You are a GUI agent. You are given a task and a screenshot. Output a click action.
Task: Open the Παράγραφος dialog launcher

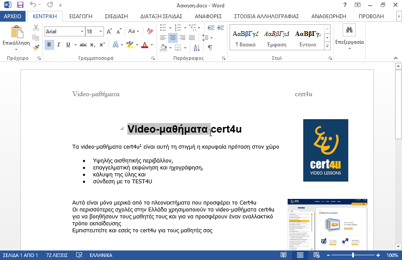click(x=224, y=58)
